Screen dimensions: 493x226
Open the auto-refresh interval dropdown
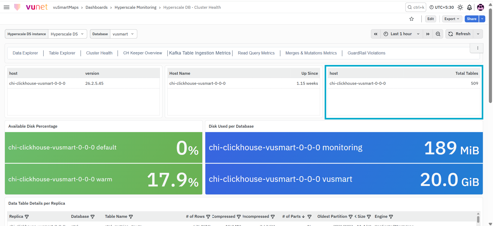[478, 34]
